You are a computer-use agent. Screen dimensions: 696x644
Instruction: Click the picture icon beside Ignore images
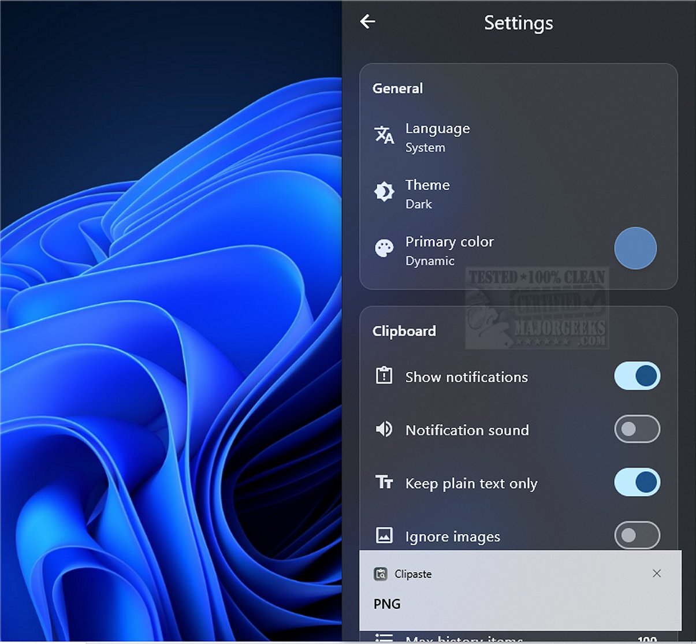click(384, 535)
